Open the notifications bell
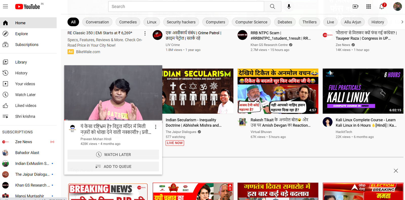The height and width of the screenshot is (200, 405). (x=382, y=7)
